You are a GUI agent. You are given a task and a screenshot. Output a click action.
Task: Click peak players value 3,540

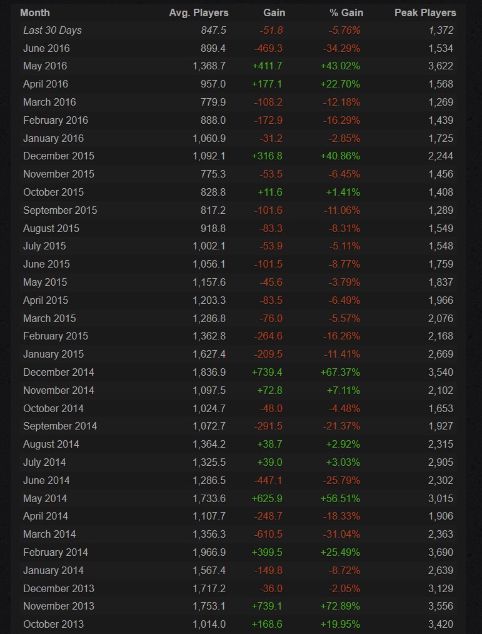tap(441, 372)
